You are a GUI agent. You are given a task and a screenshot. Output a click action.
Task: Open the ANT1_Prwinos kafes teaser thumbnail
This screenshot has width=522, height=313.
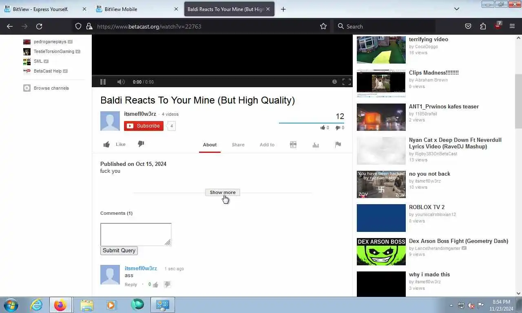(x=381, y=117)
